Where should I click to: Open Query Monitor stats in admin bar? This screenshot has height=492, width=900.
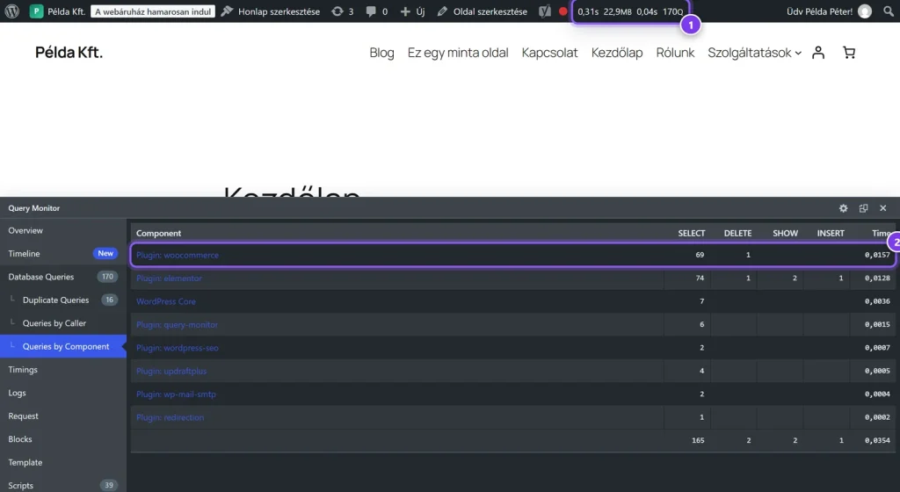630,11
